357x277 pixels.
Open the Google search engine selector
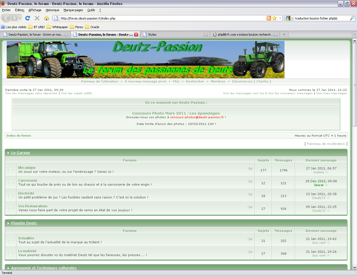click(x=289, y=18)
